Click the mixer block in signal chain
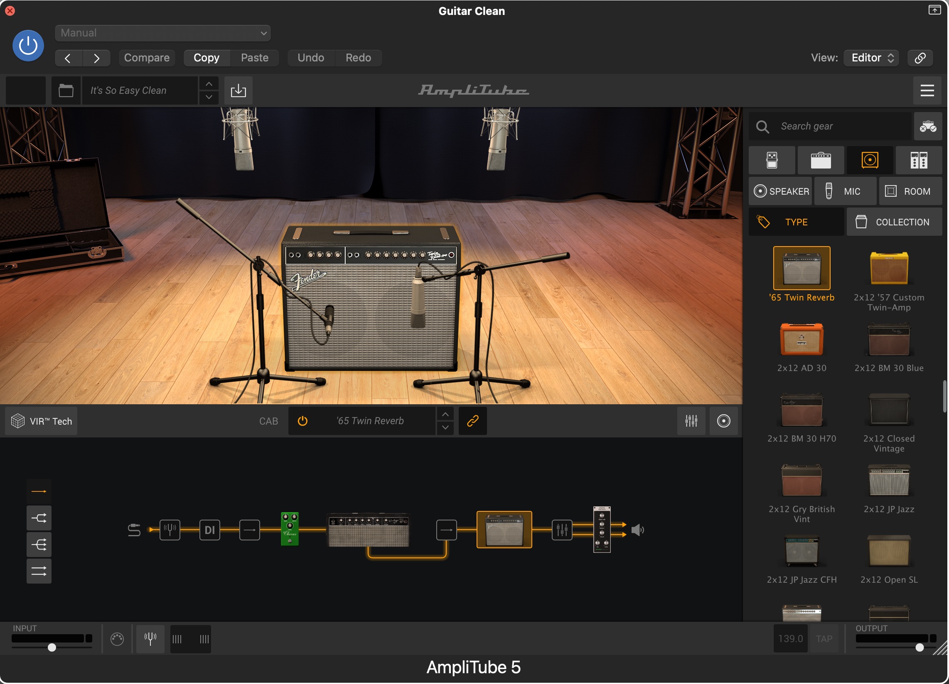This screenshot has width=949, height=684. point(562,530)
